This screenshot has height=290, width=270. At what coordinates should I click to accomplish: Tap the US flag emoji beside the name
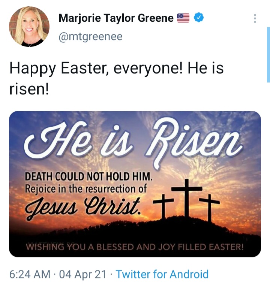click(x=183, y=18)
